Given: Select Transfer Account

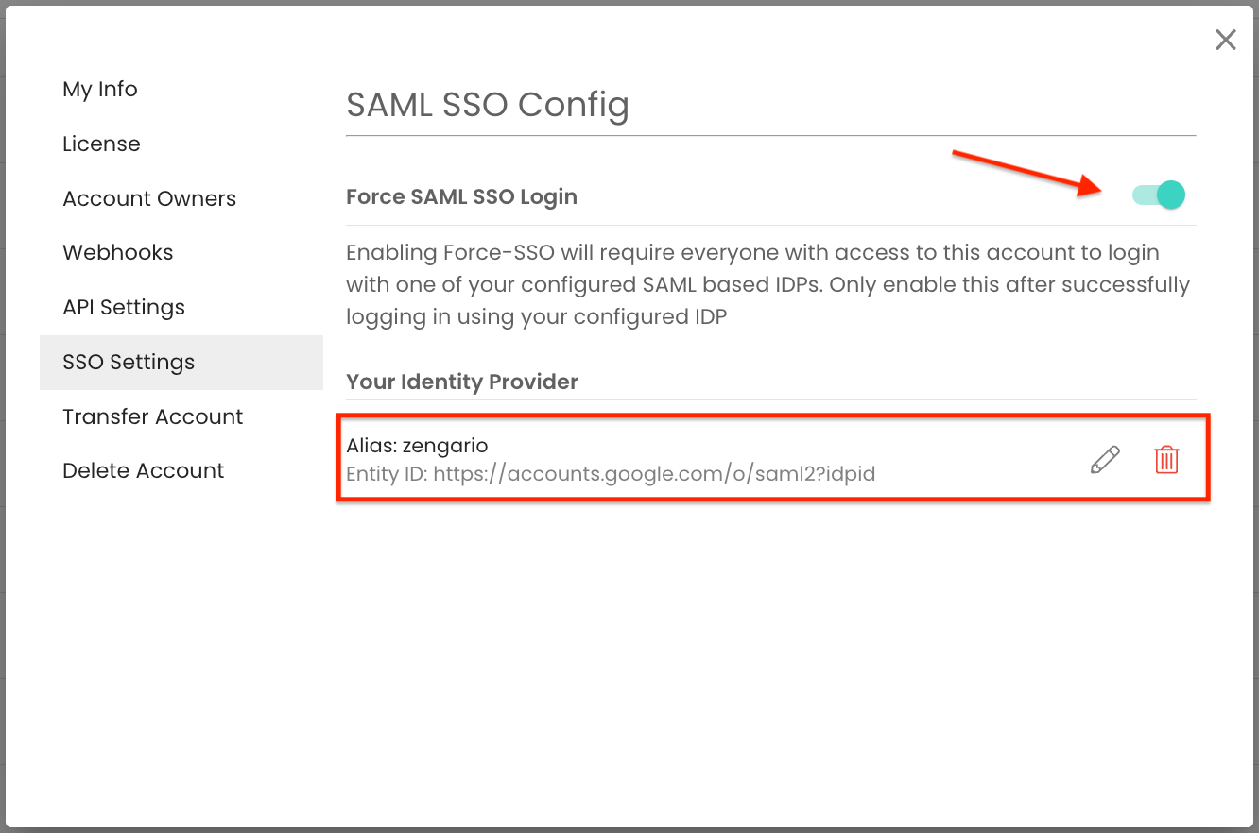Looking at the screenshot, I should click(x=152, y=416).
